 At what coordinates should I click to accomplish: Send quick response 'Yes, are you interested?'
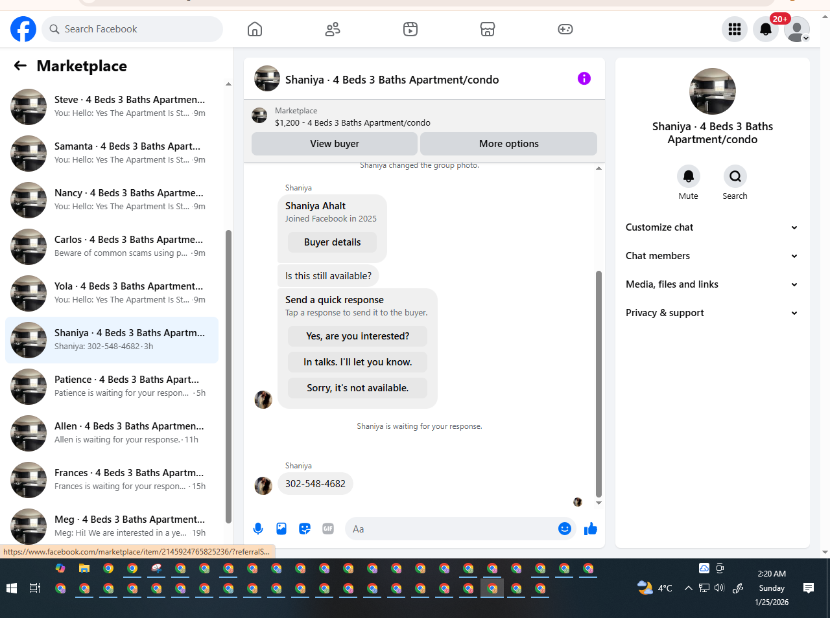[358, 336]
